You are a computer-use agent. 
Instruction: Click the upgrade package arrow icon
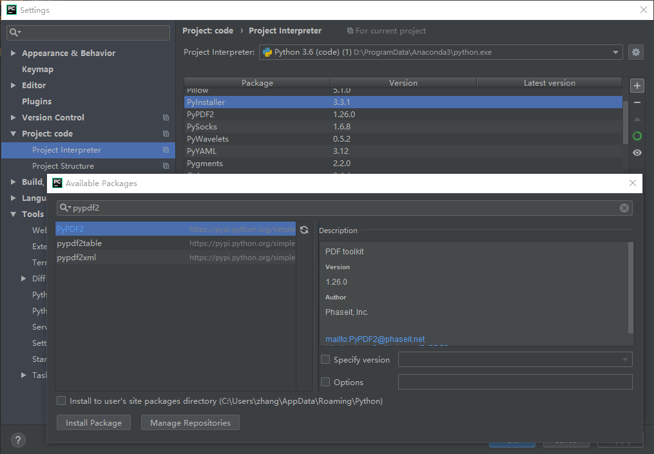coord(637,119)
